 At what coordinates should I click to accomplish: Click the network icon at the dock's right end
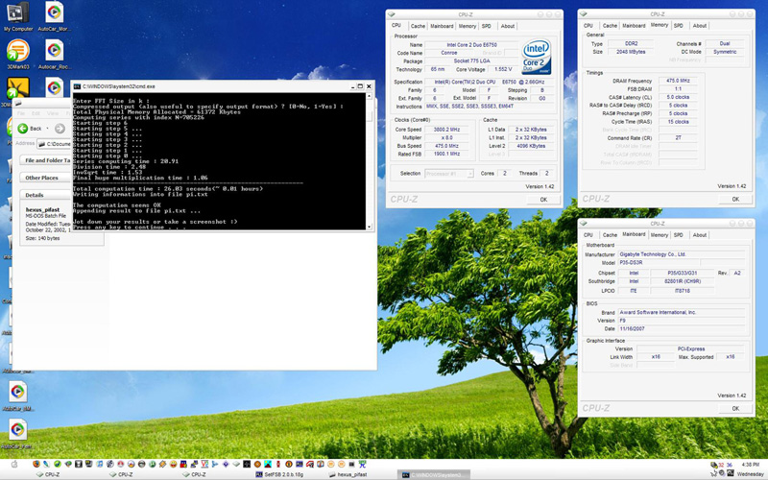[363, 464]
